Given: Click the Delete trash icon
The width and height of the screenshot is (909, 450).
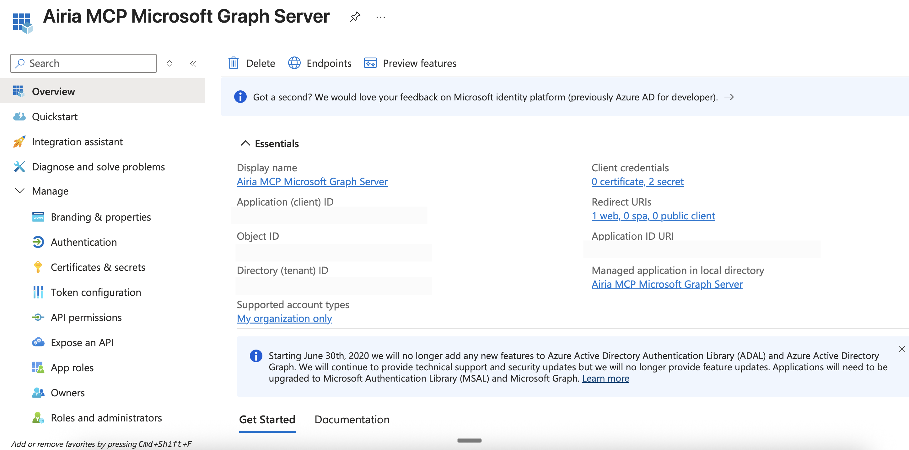Looking at the screenshot, I should [x=233, y=63].
